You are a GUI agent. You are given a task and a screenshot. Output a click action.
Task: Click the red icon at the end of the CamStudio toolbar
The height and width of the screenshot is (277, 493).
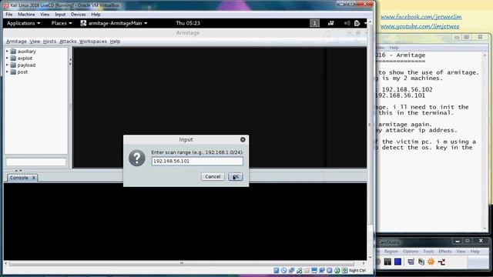coord(441,262)
